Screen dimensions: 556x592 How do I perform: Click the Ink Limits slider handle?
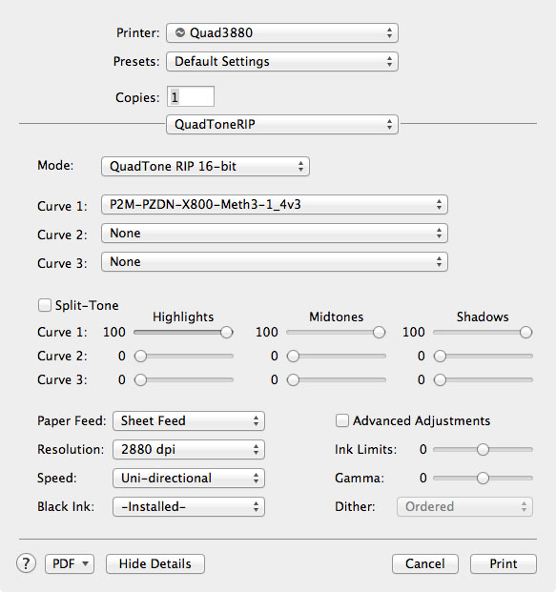coord(483,449)
